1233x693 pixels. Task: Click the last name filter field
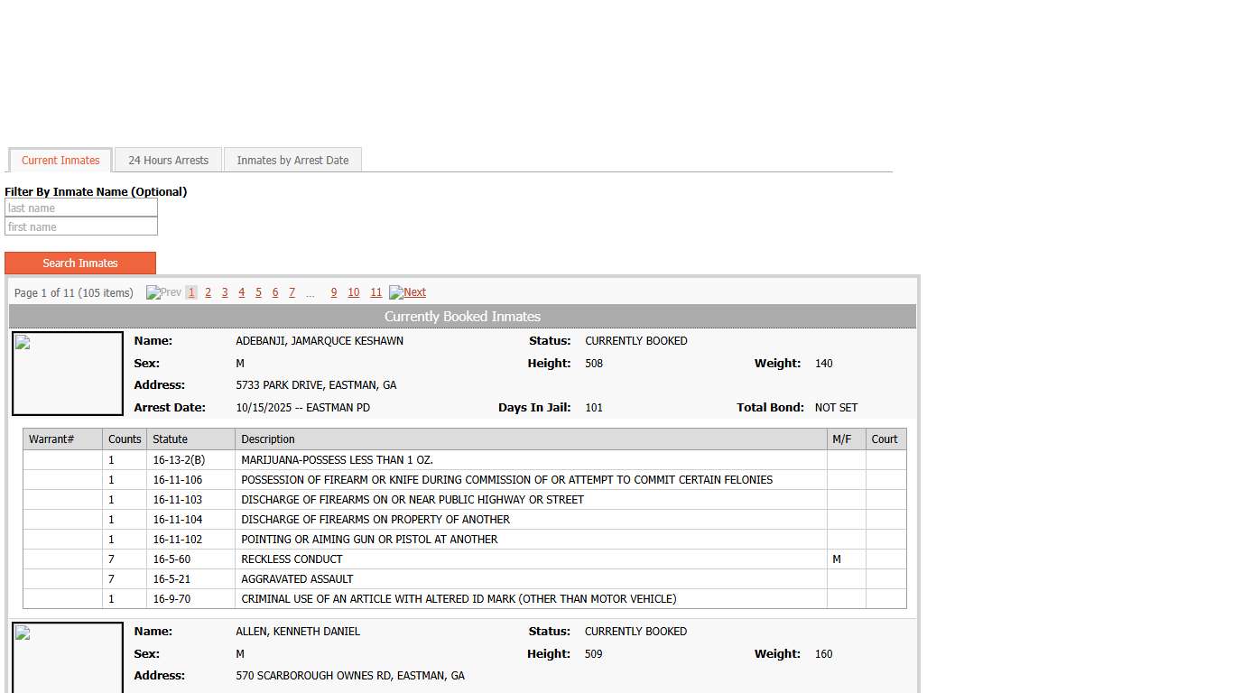(x=81, y=208)
